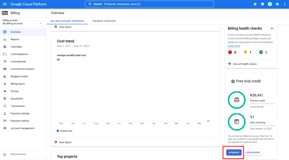The width and height of the screenshot is (289, 160).
Task: Click the blue Upgrade button
Action: [x=234, y=152]
